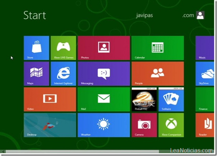Image resolution: width=217 pixels, height=156 pixels.
Task: Open the Finance tile
Action: tap(205, 99)
